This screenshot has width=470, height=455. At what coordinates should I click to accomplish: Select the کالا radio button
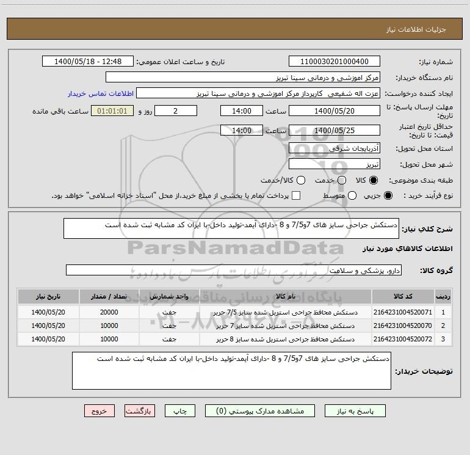coord(374,180)
